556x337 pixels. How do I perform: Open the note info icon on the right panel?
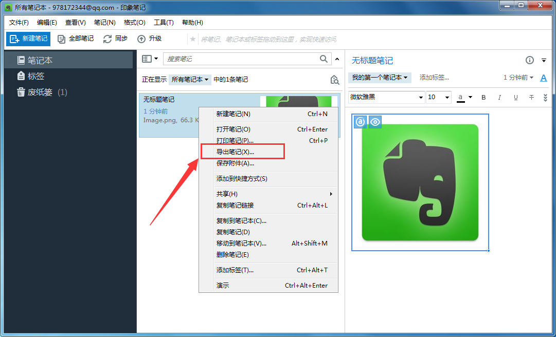point(529,60)
